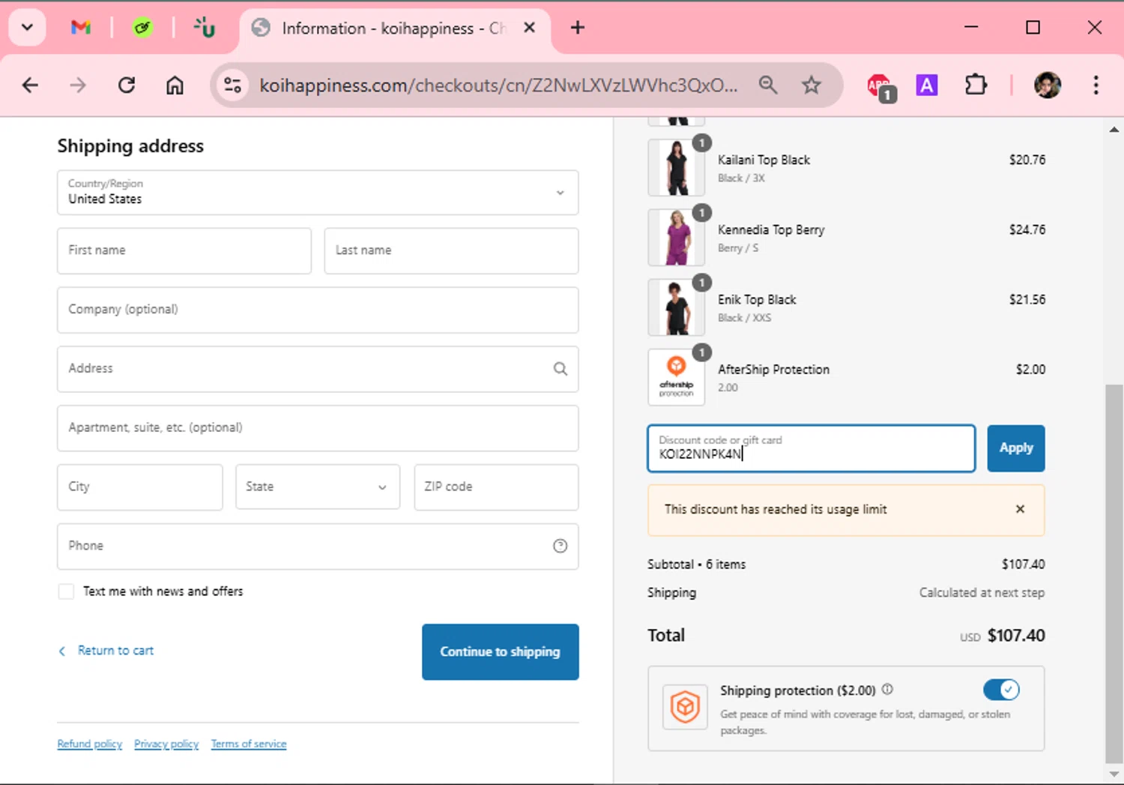Focus the City field
Screen dimensions: 1124x785
pos(140,487)
